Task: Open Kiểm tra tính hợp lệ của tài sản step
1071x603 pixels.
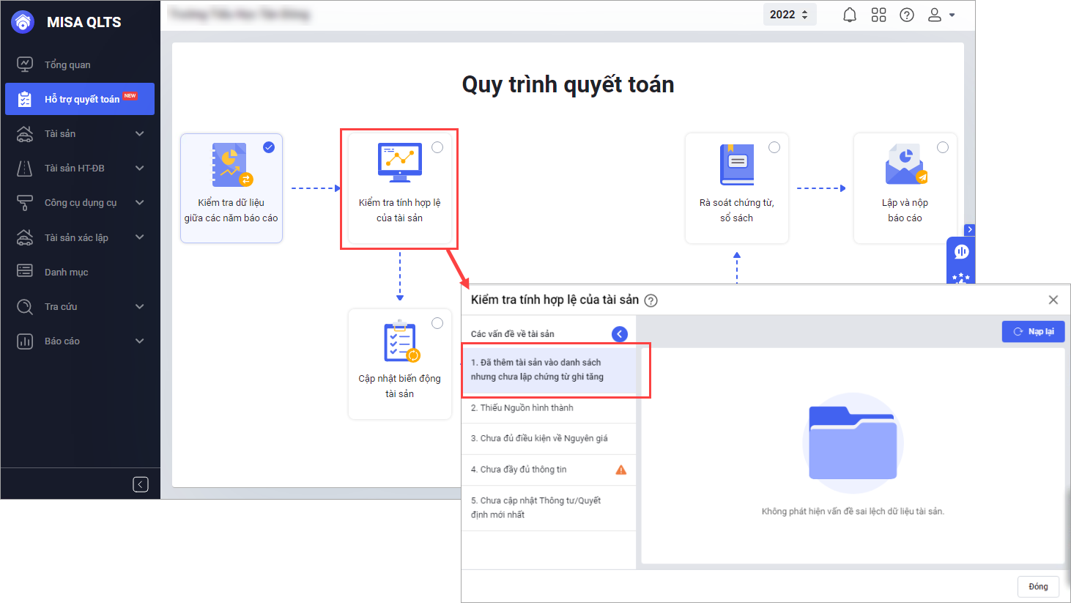Action: (x=400, y=188)
